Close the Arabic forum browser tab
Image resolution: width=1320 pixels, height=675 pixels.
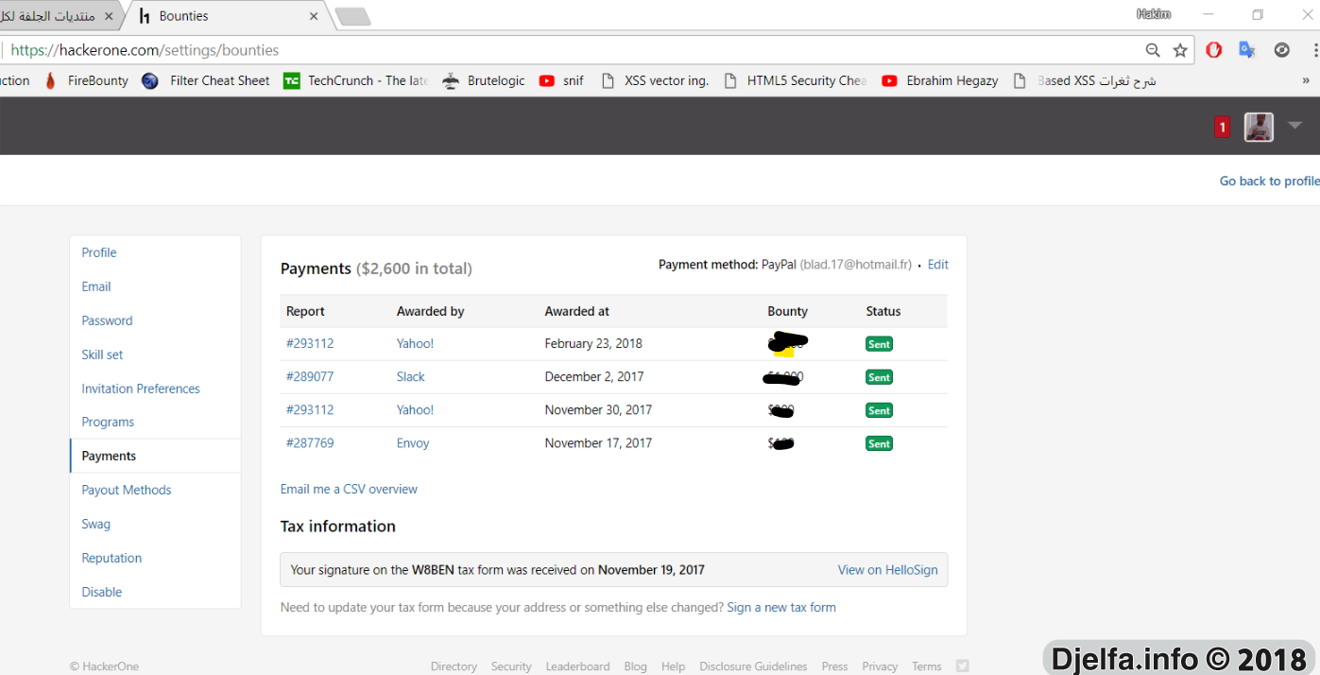109,16
